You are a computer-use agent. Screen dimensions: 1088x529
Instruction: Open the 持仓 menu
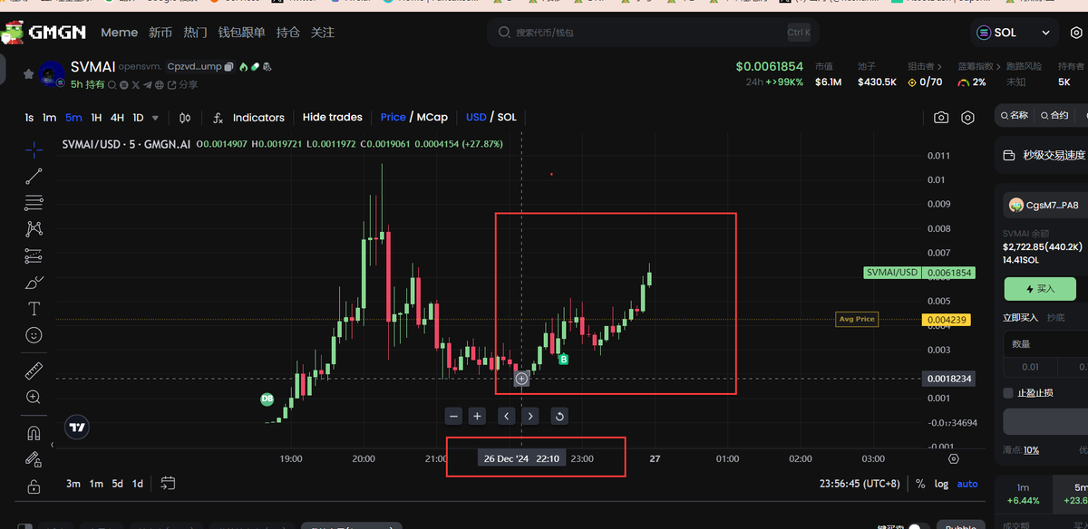pyautogui.click(x=288, y=33)
